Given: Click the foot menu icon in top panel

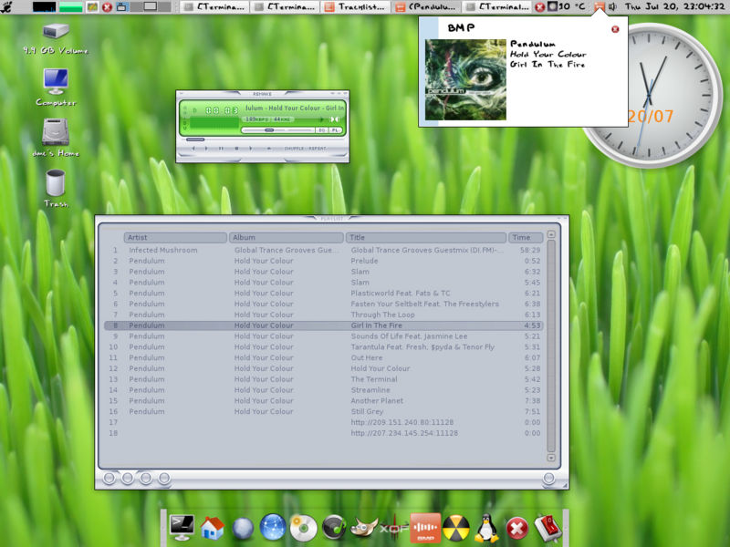Looking at the screenshot, I should point(6,6).
